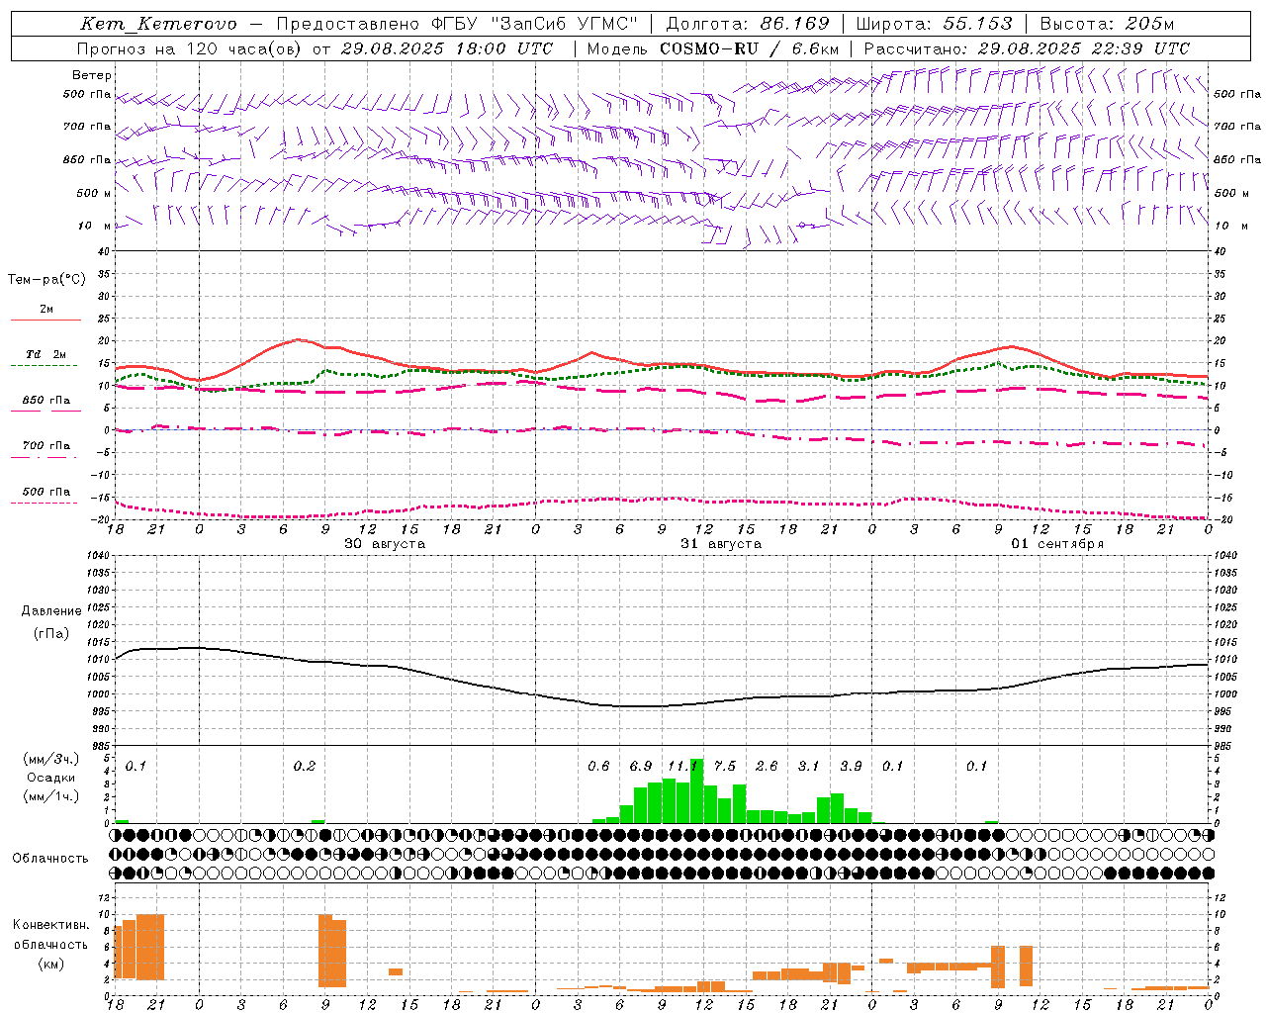The image size is (1266, 1013).
Task: Click the date label 01 сентября
Action: point(1057,544)
